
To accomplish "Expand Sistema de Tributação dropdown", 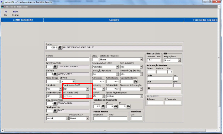I will [x=141, y=59].
